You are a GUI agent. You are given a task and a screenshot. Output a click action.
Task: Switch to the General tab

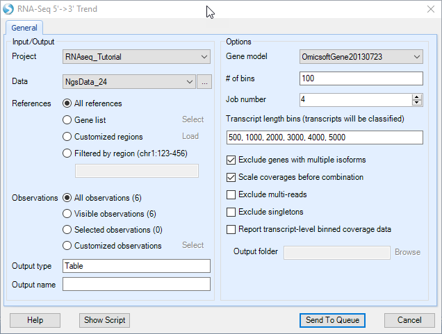click(x=24, y=28)
